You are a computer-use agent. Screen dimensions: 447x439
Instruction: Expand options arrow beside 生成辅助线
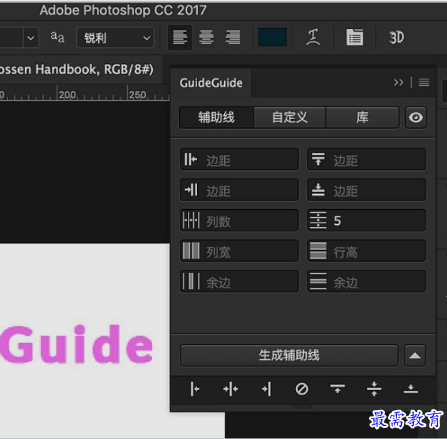click(x=415, y=356)
